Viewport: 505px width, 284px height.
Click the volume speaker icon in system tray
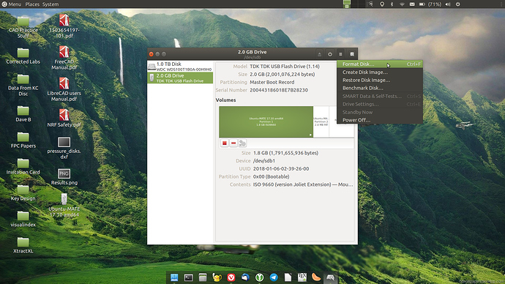[x=448, y=4]
